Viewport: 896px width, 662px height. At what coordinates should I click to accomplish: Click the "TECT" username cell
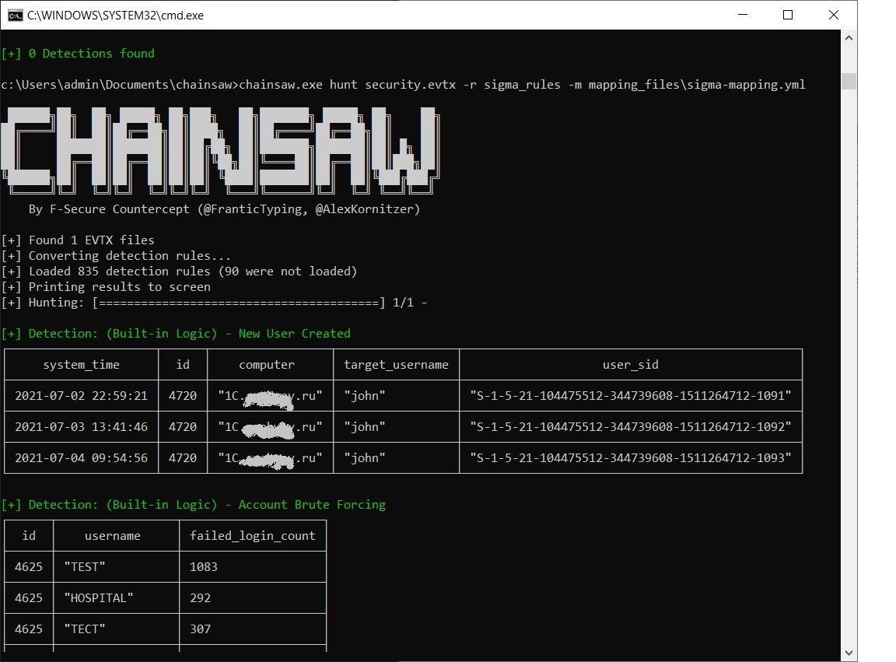[x=85, y=629]
